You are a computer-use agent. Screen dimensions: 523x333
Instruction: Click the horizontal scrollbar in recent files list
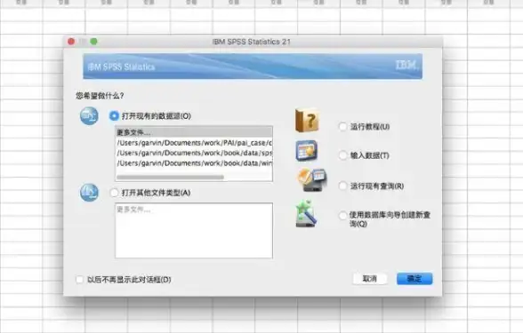pos(170,178)
